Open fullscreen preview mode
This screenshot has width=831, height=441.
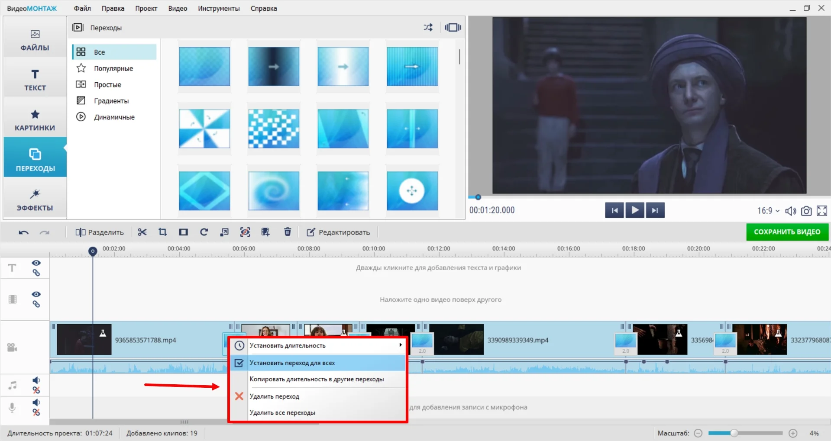coord(821,211)
